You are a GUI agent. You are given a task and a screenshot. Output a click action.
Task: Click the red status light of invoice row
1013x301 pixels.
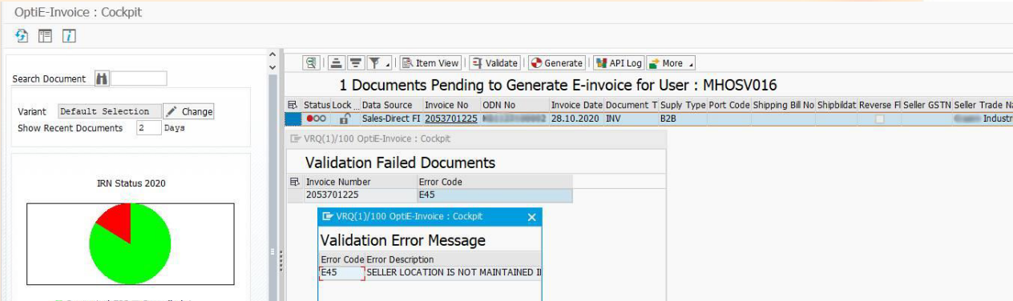(310, 118)
